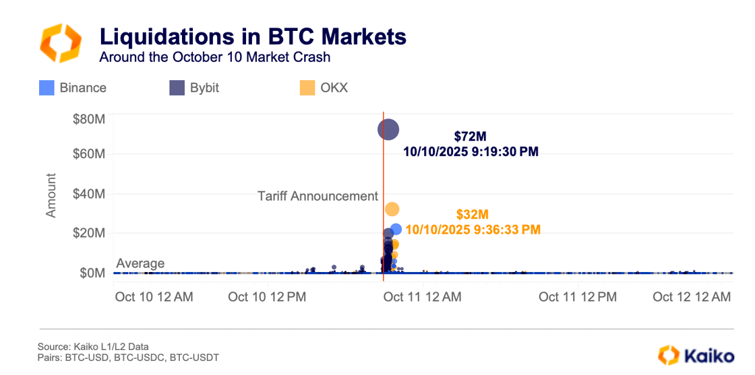The width and height of the screenshot is (755, 375).
Task: Toggle the OKX orange legend swatch
Action: coord(307,88)
